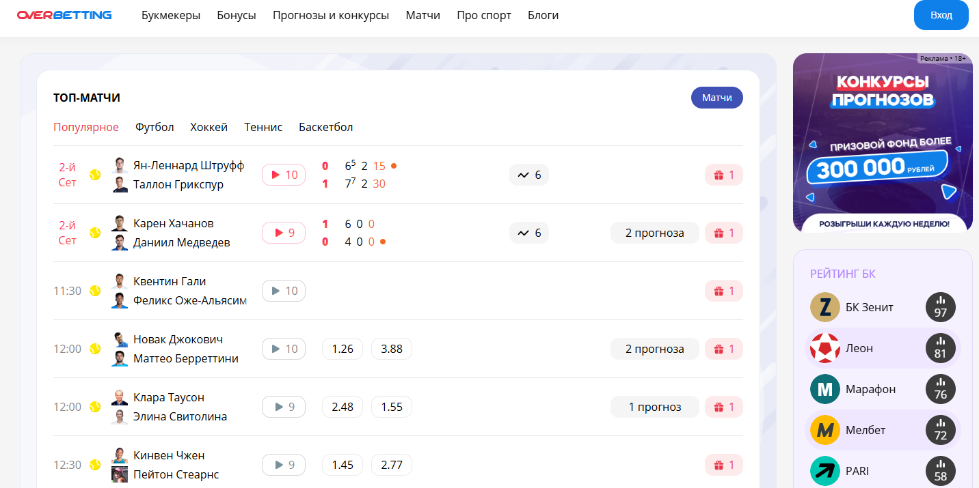
Task: Click the blue Матчи button
Action: click(x=716, y=98)
